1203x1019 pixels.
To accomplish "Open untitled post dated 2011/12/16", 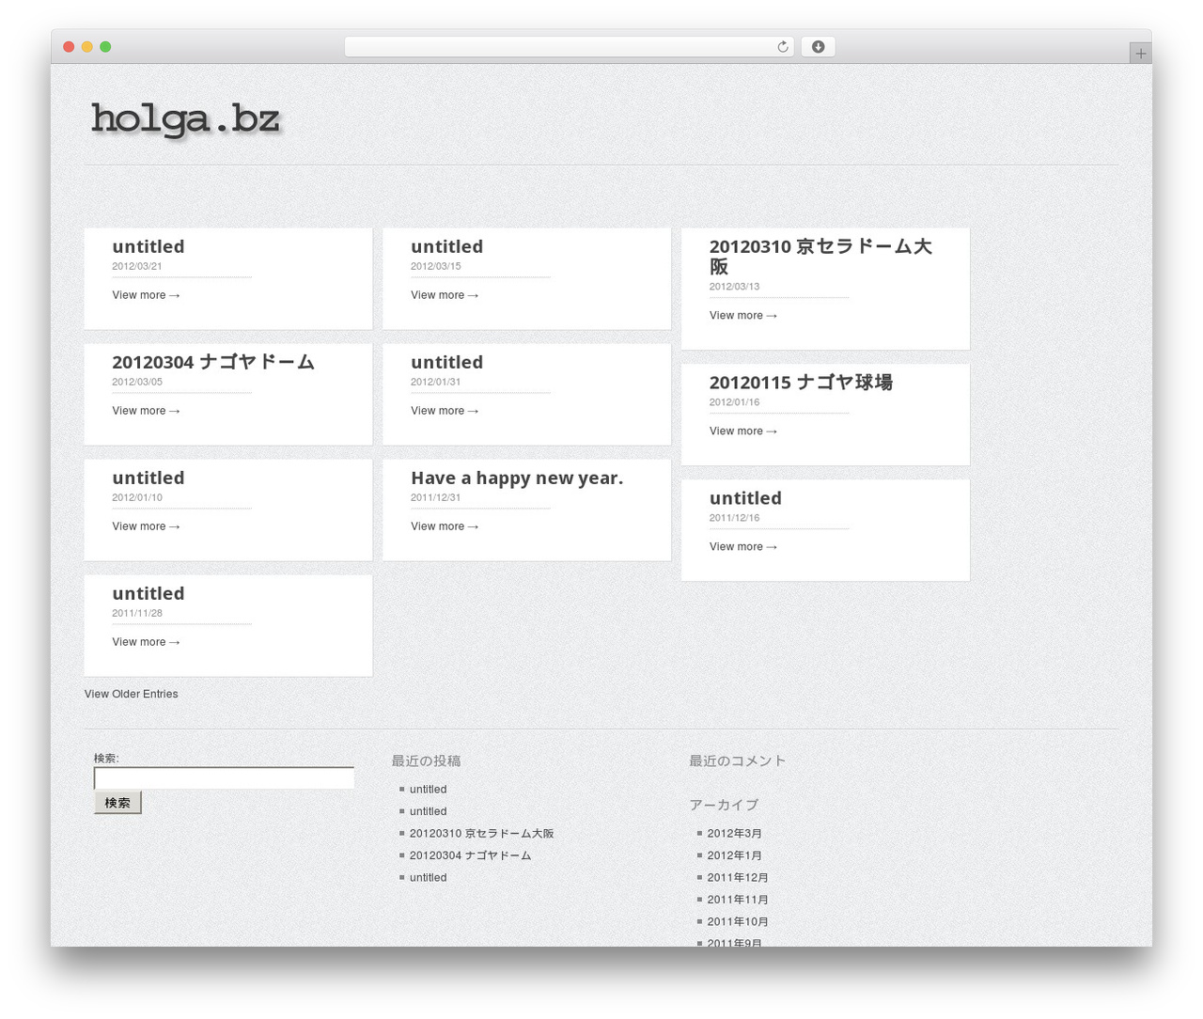I will (x=745, y=498).
